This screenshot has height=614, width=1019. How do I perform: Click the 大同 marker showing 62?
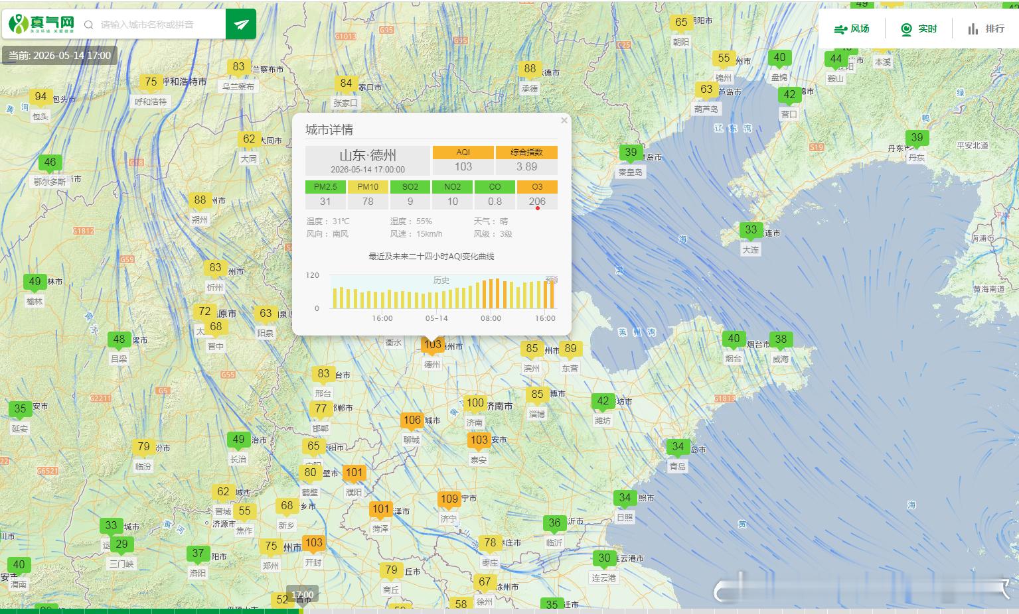tap(249, 139)
